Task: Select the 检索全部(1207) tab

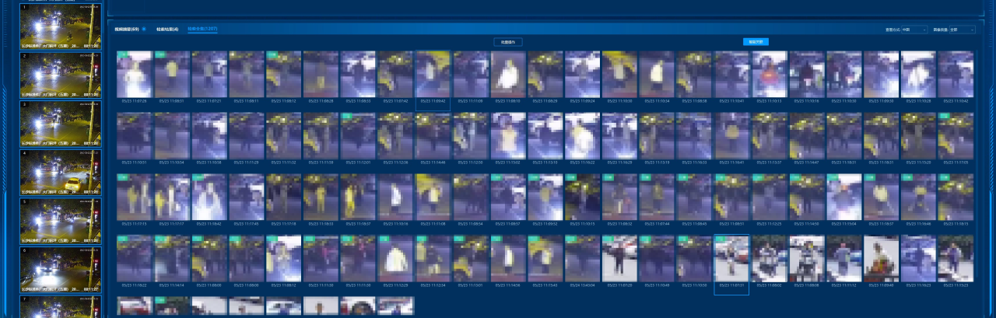Action: tap(201, 30)
